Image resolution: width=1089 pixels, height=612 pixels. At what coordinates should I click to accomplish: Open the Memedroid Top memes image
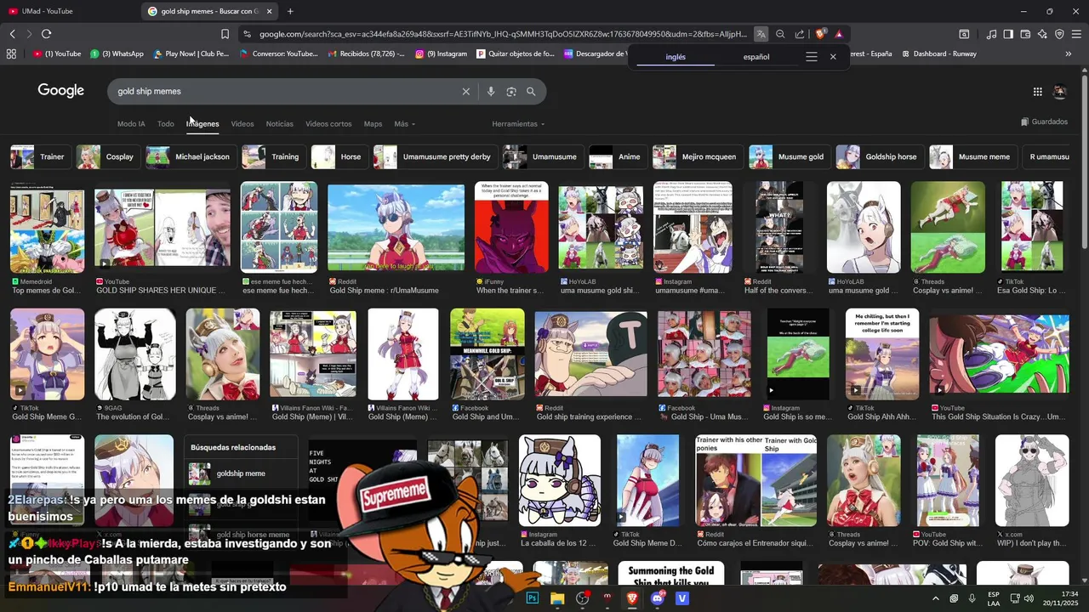(x=47, y=228)
